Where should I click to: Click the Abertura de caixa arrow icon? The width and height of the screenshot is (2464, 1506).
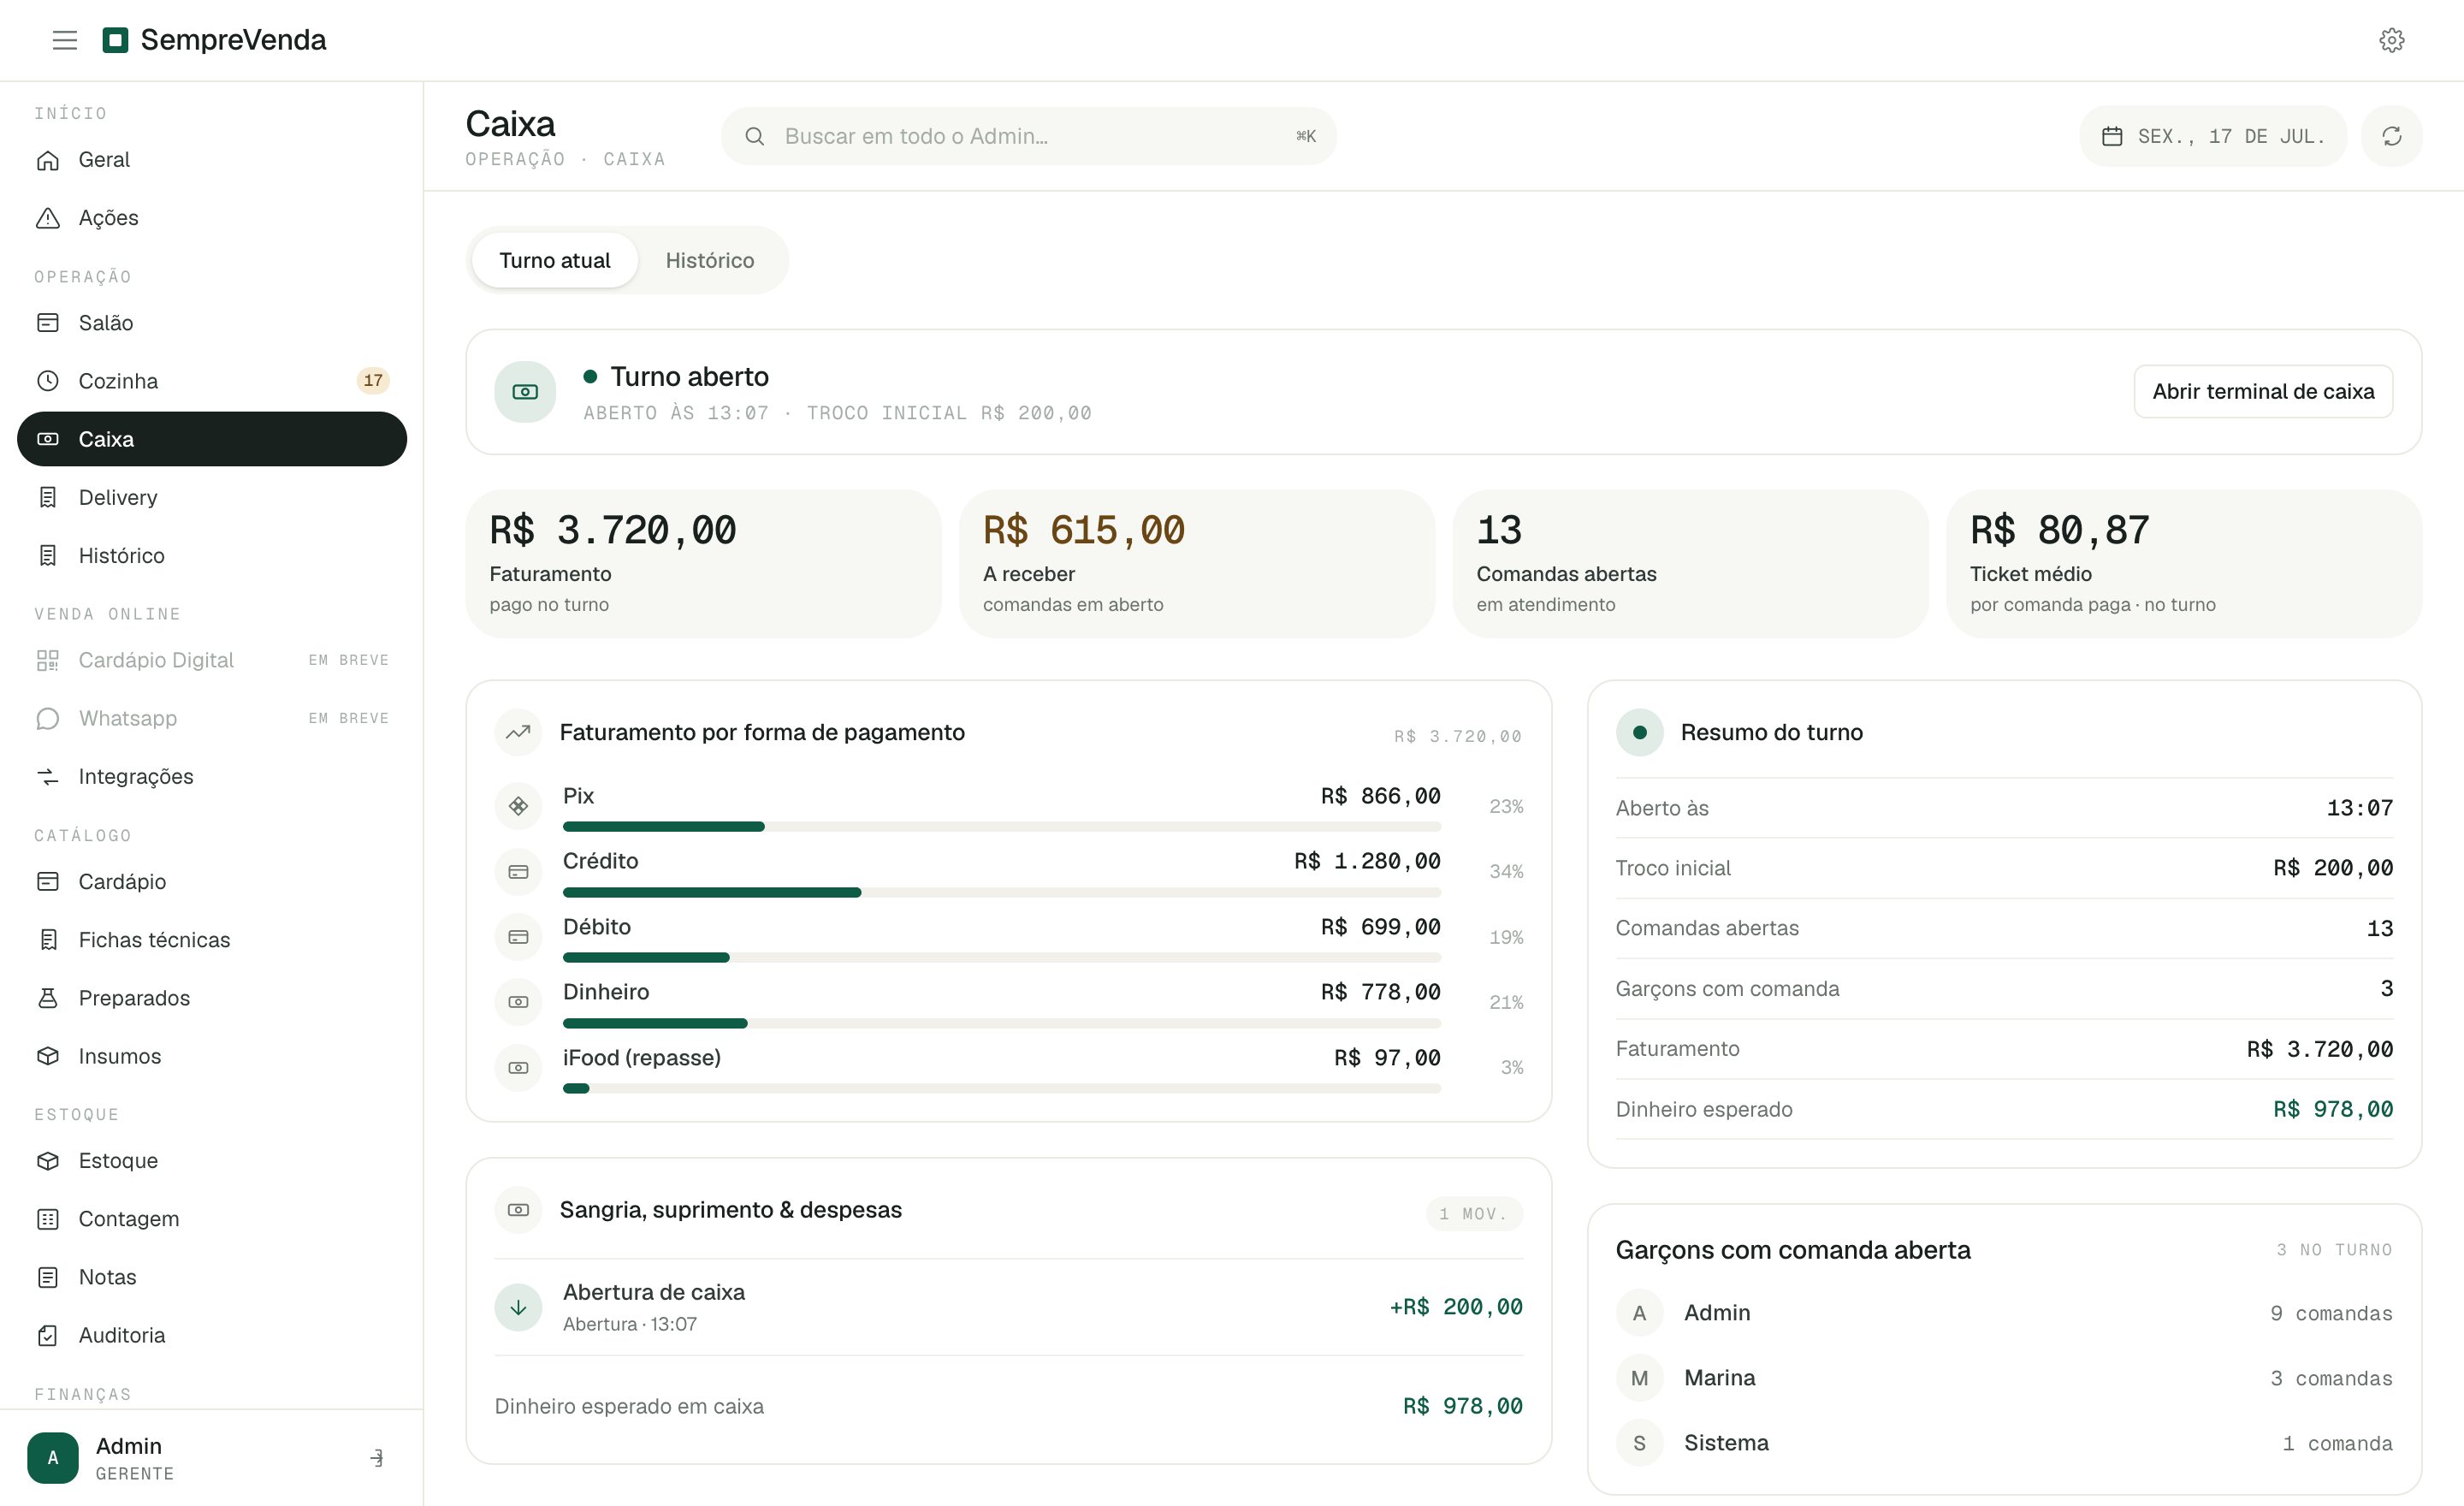[518, 1307]
